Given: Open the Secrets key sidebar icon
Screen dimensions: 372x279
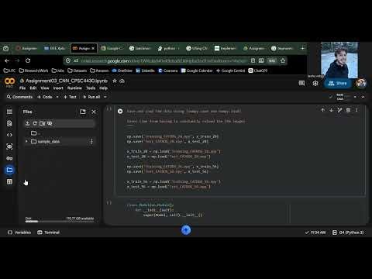Looking at the screenshot, I should click(9, 158).
